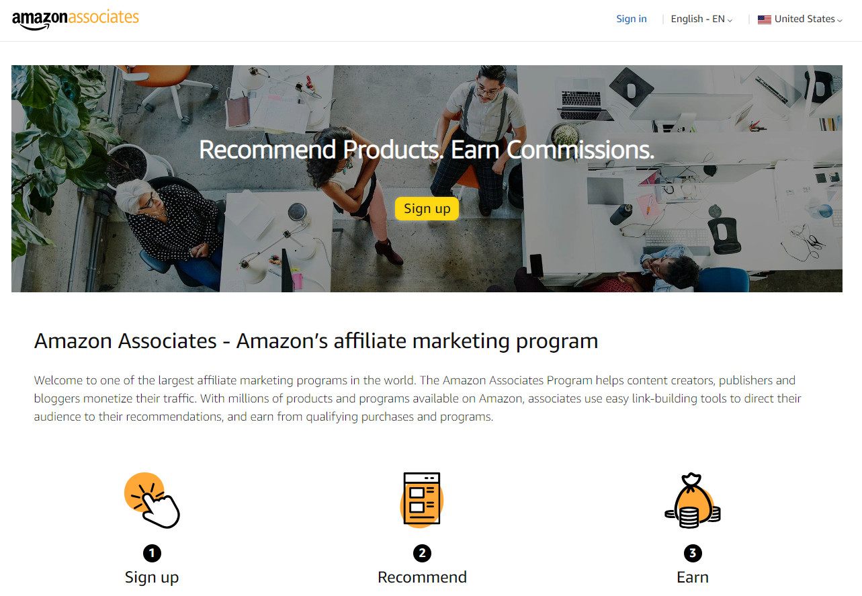
Task: Open the Sign in link
Action: tap(632, 19)
